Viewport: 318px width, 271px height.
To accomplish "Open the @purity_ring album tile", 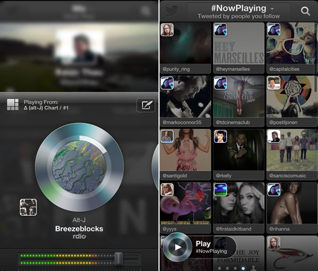I will pos(185,48).
